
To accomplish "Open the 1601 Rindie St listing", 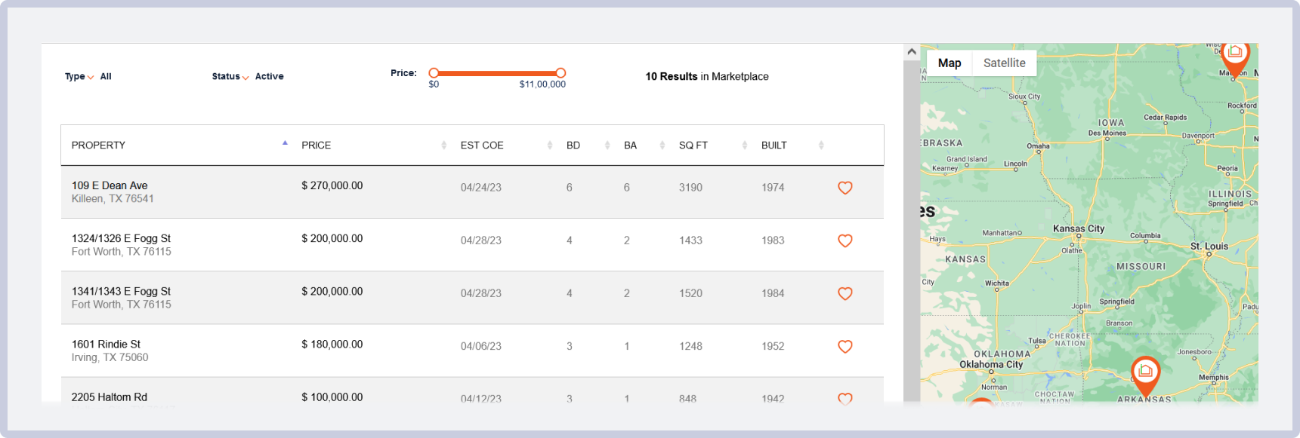I will (x=106, y=344).
